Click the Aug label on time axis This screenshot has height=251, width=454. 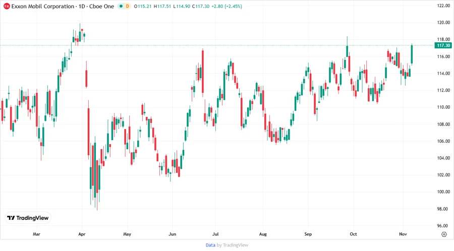point(263,234)
